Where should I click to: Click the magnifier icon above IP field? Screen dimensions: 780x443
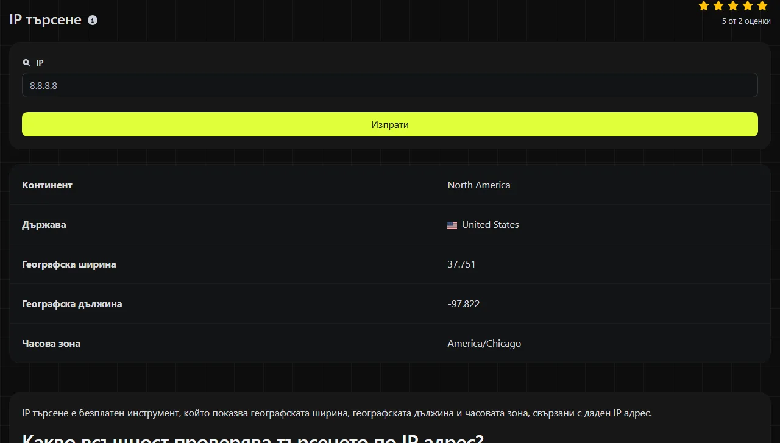click(26, 63)
